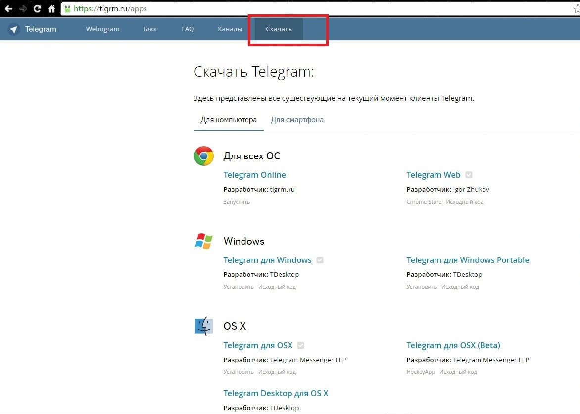Open Telegram для Windows link

267,260
